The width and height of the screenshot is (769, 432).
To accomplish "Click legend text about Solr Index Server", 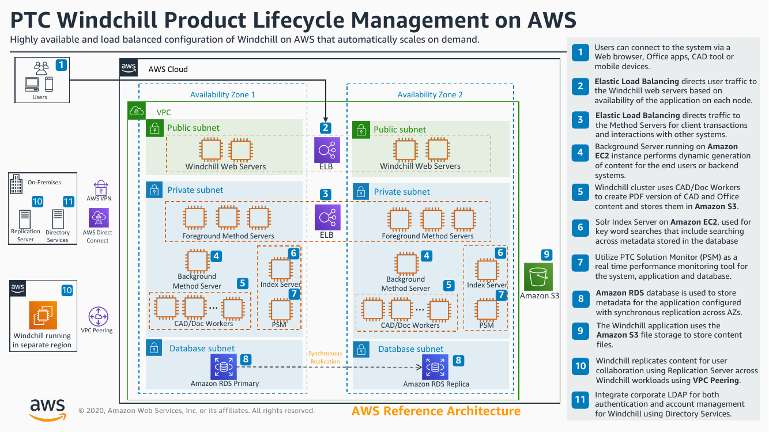I will tap(673, 231).
